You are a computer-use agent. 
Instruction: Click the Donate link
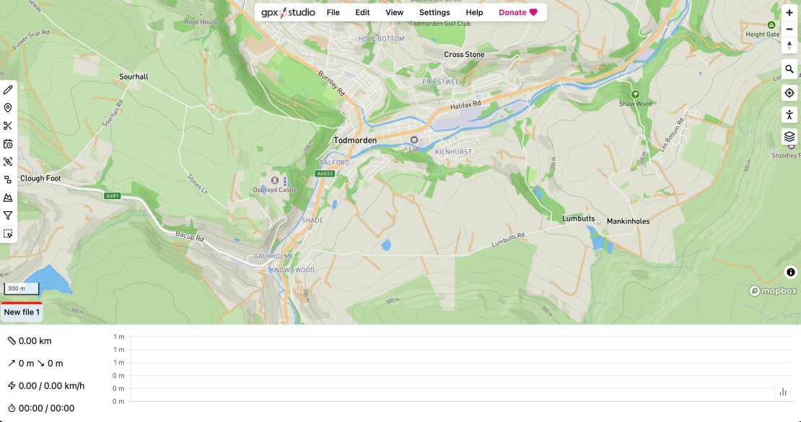click(518, 12)
